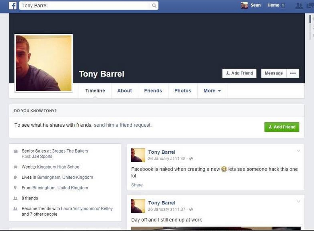Click the search box containing Tony Barrel

pos(89,6)
